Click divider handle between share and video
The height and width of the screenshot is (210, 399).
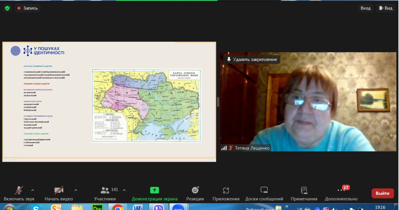[x=218, y=102]
